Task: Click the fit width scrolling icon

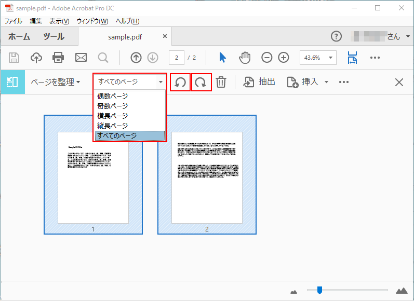Action: [x=353, y=58]
